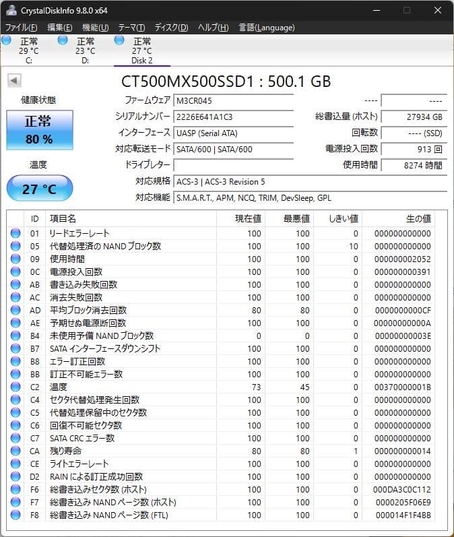Open the ファイル(F) menu
454x537 pixels.
pos(22,28)
